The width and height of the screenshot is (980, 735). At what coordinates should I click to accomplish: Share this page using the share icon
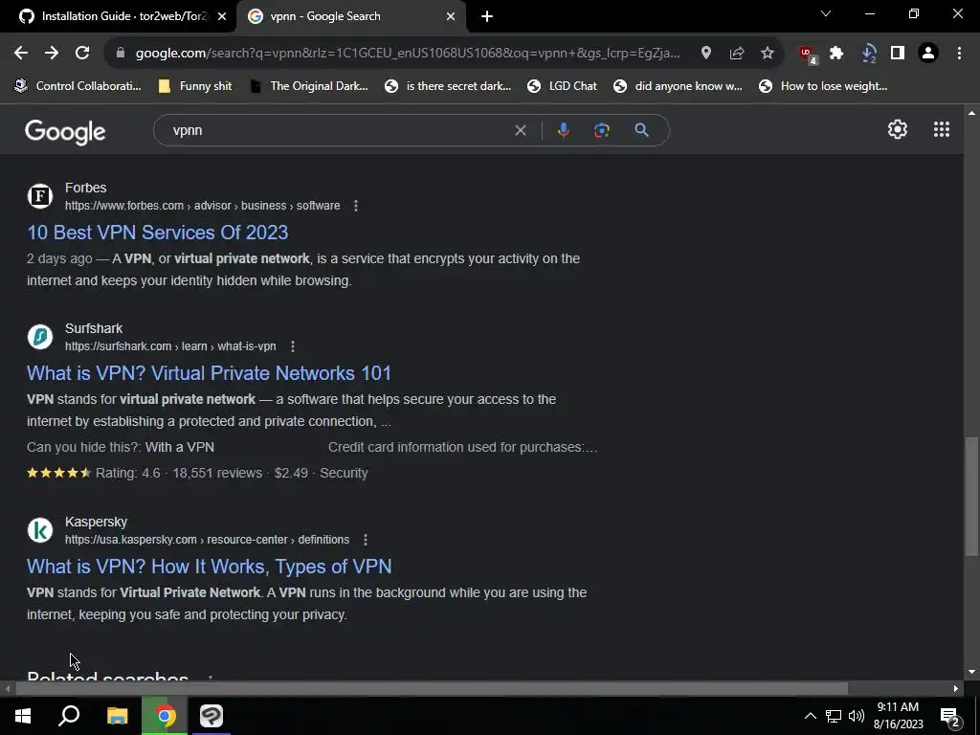point(737,54)
